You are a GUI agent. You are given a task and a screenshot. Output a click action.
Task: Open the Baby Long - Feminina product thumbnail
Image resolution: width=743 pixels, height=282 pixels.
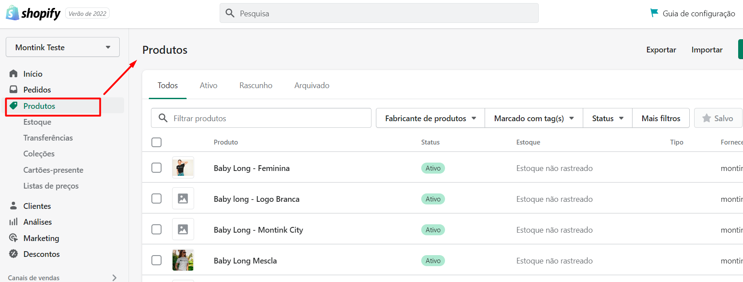(183, 167)
